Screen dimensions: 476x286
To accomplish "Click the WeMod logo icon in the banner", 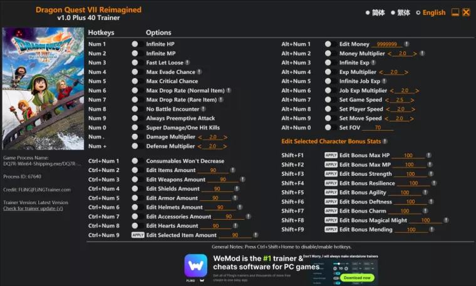I will tap(195, 265).
